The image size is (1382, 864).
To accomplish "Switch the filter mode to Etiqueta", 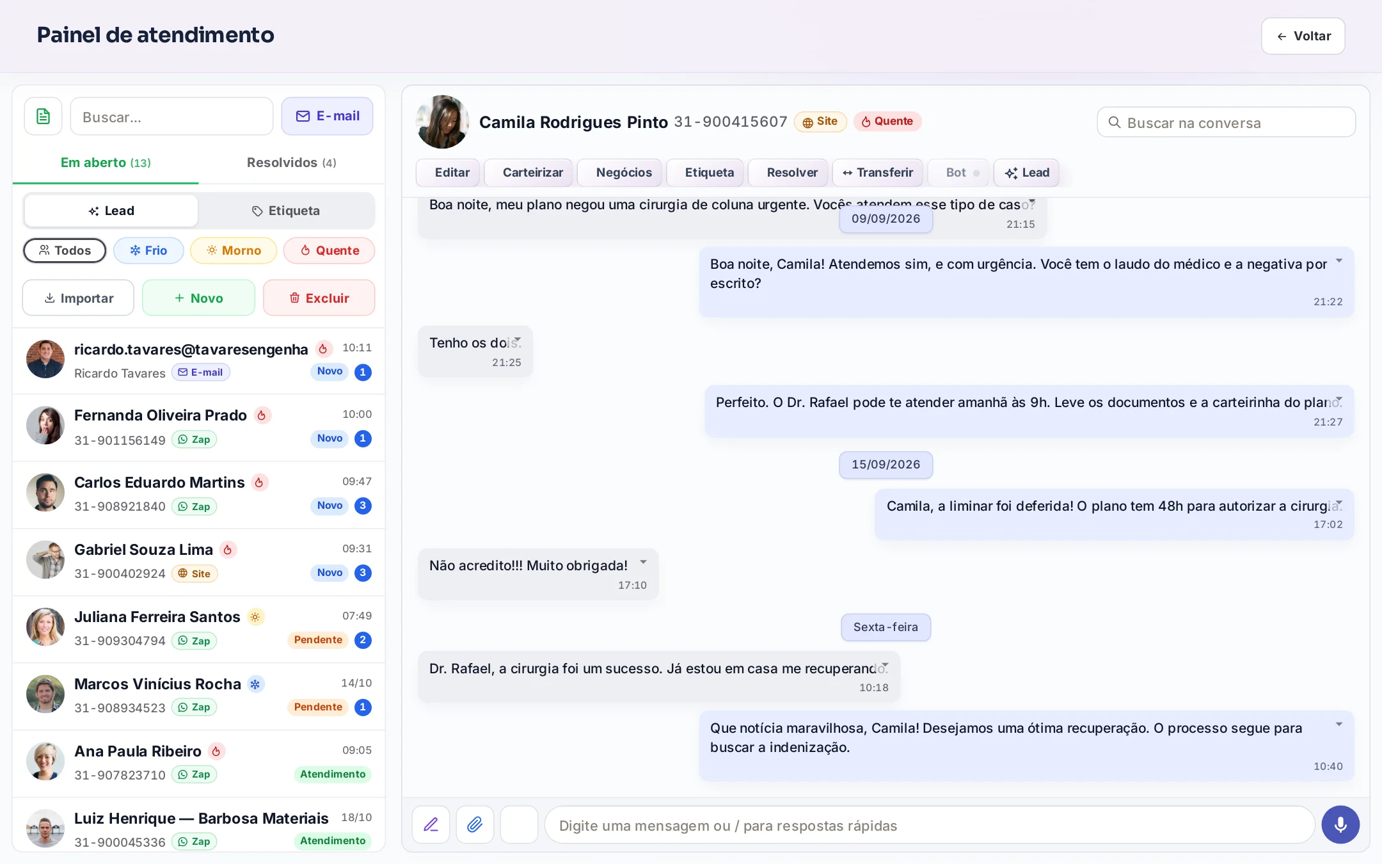I will click(286, 211).
